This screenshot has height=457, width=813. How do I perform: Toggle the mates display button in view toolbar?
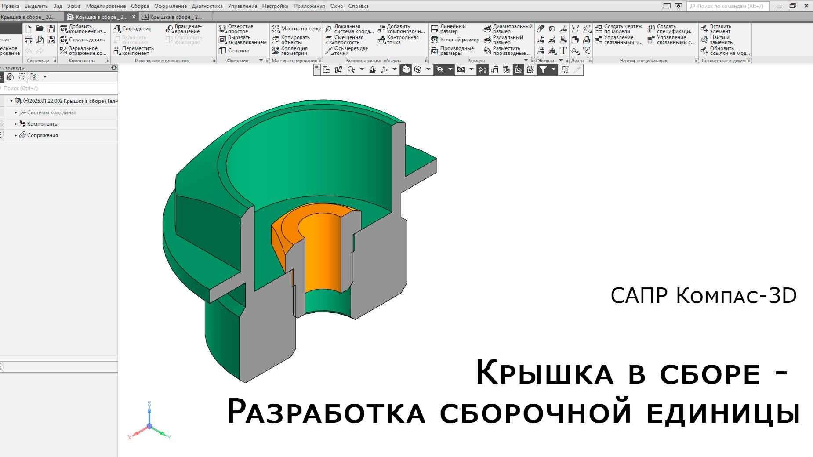(483, 69)
